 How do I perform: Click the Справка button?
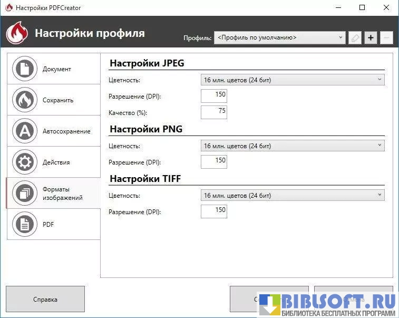45,299
